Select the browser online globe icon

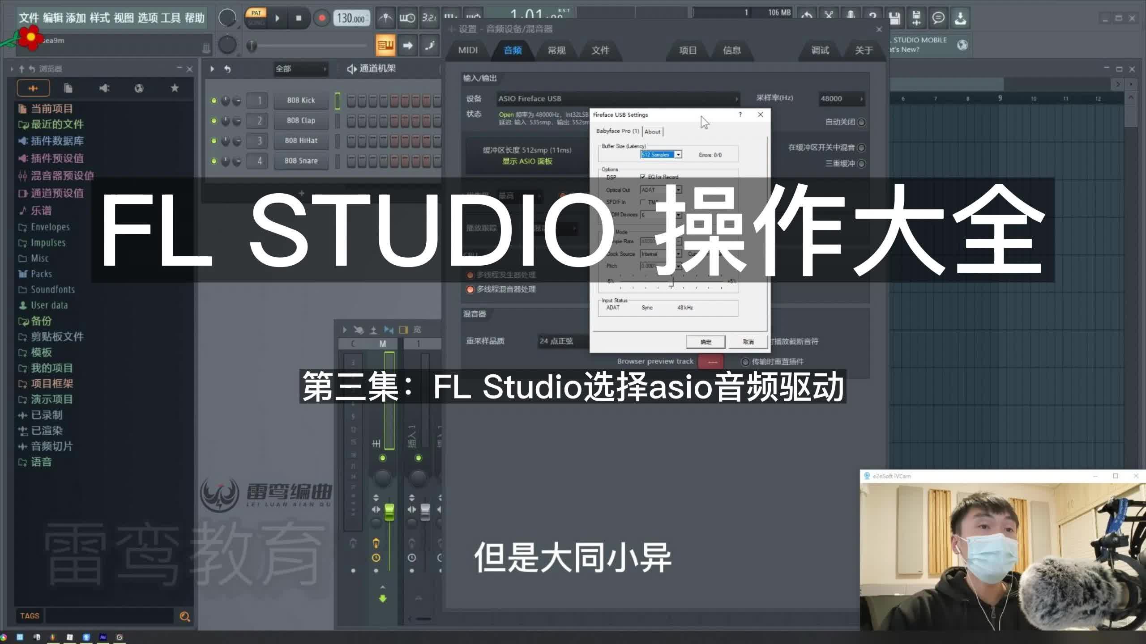coord(139,88)
